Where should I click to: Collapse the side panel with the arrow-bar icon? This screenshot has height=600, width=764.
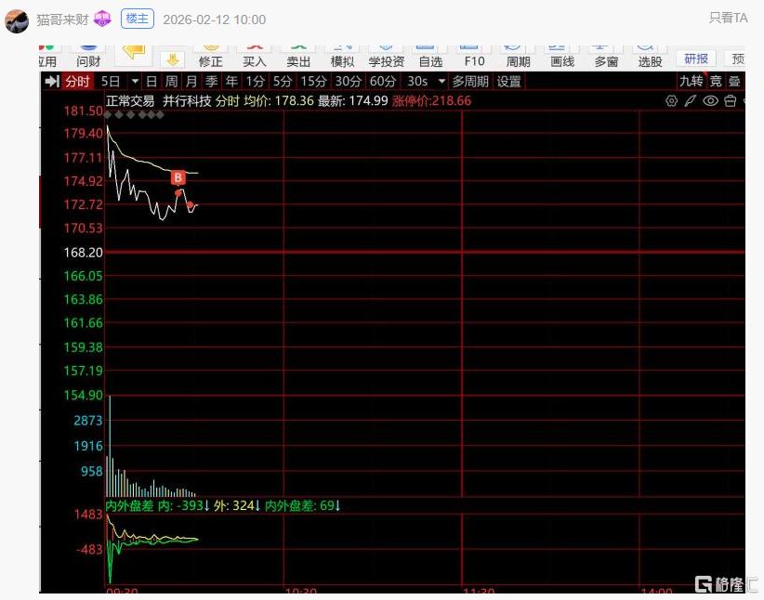(52, 82)
